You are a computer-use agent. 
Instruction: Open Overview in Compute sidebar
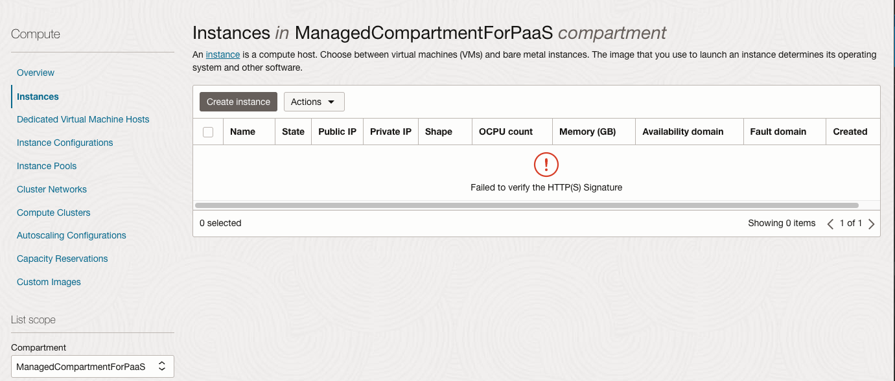36,73
